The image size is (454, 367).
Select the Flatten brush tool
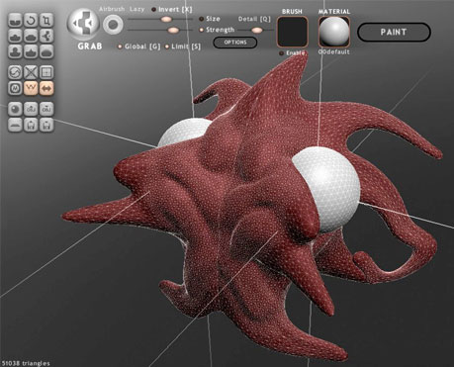coord(31,36)
